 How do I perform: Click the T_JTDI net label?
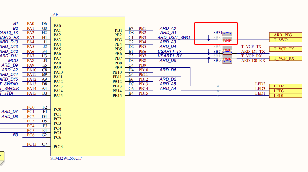[x=6, y=93]
